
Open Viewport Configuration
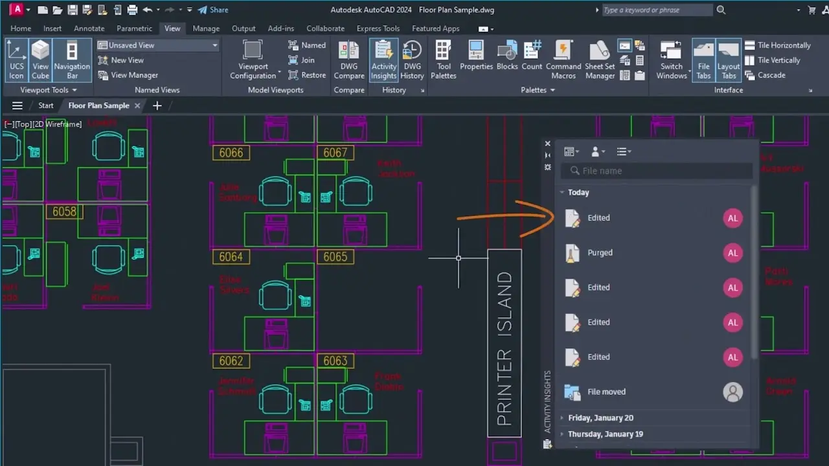pyautogui.click(x=253, y=60)
